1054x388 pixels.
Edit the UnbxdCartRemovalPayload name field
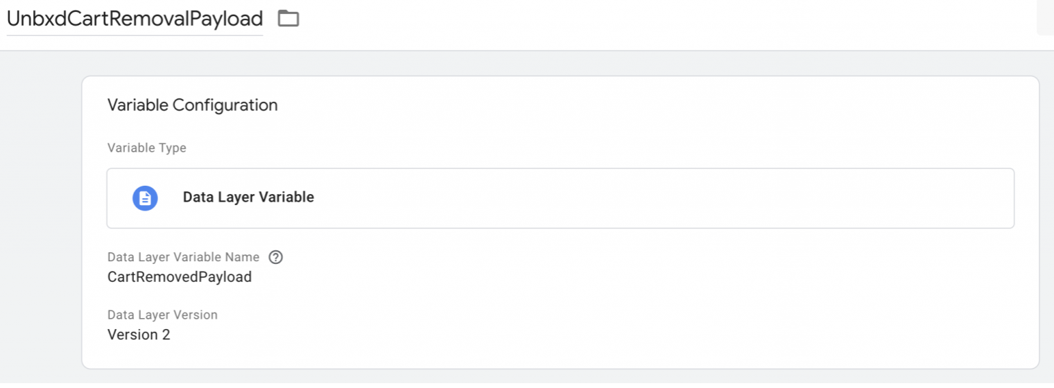tap(135, 19)
